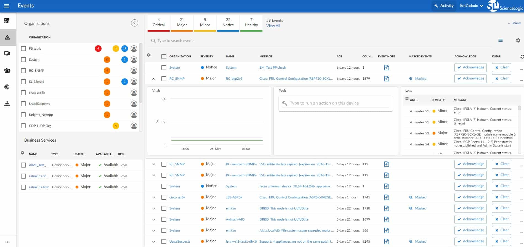Clear the RC-bgp2v3 event
This screenshot has width=524, height=247.
[x=502, y=79]
